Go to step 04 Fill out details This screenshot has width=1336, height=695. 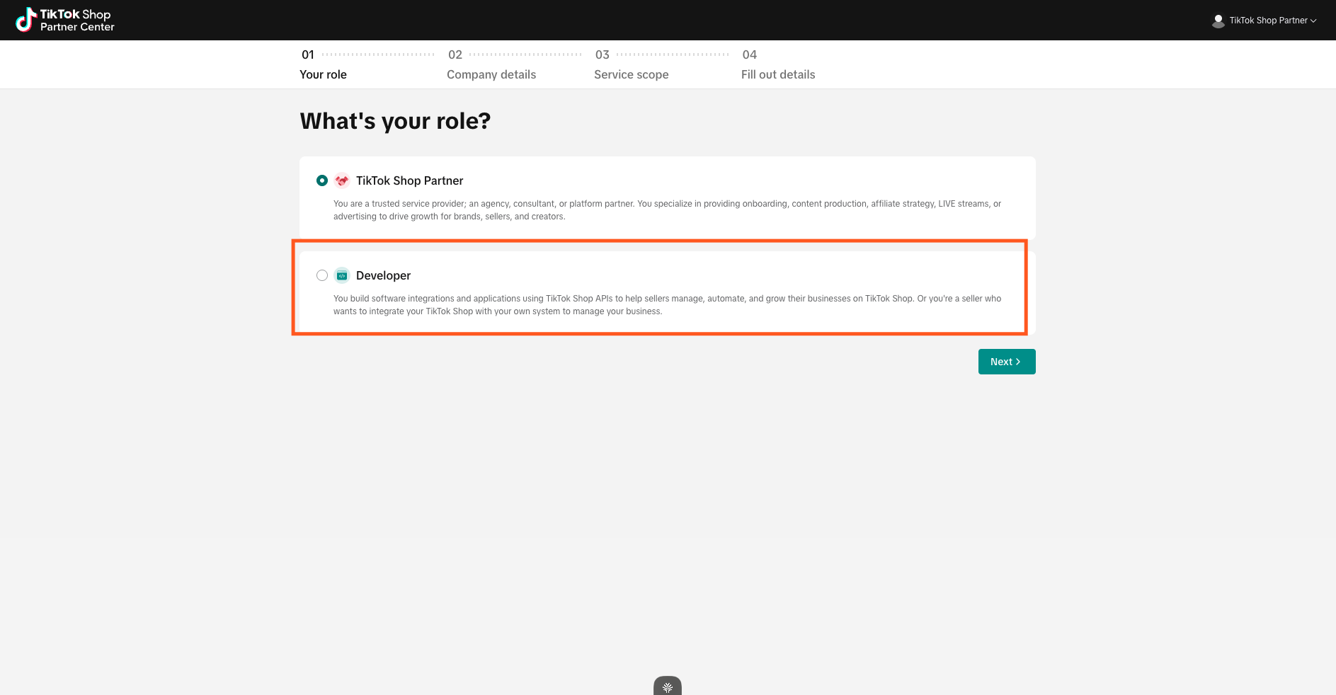point(777,74)
